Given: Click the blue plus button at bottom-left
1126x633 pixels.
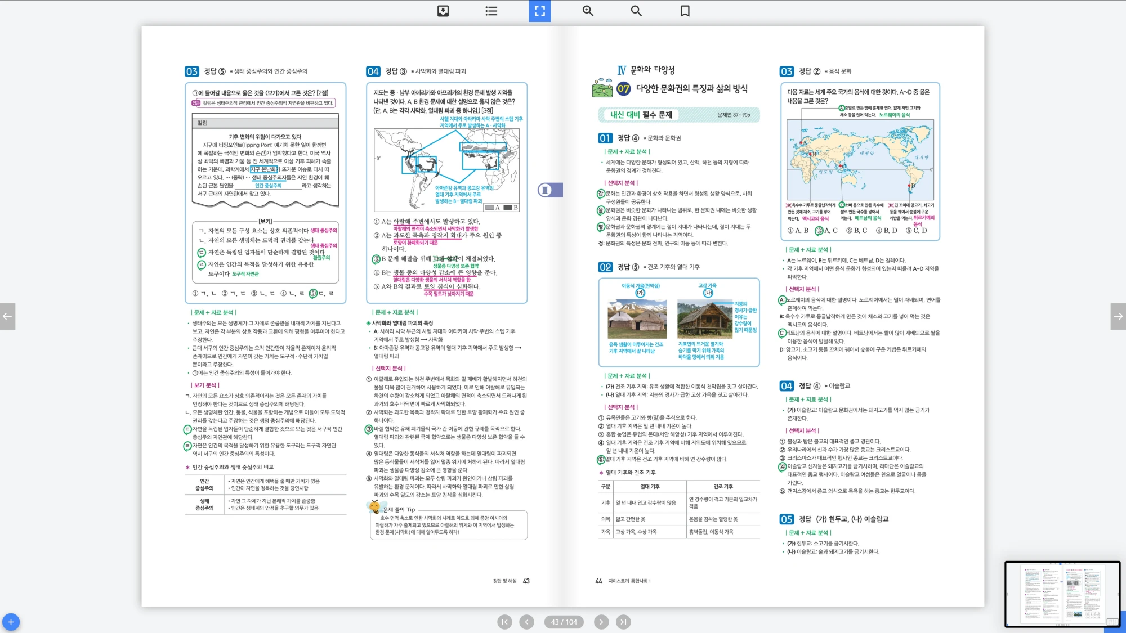Looking at the screenshot, I should click(x=11, y=622).
